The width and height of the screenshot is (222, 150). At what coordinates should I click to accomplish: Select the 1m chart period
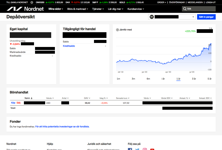[x=118, y=79]
